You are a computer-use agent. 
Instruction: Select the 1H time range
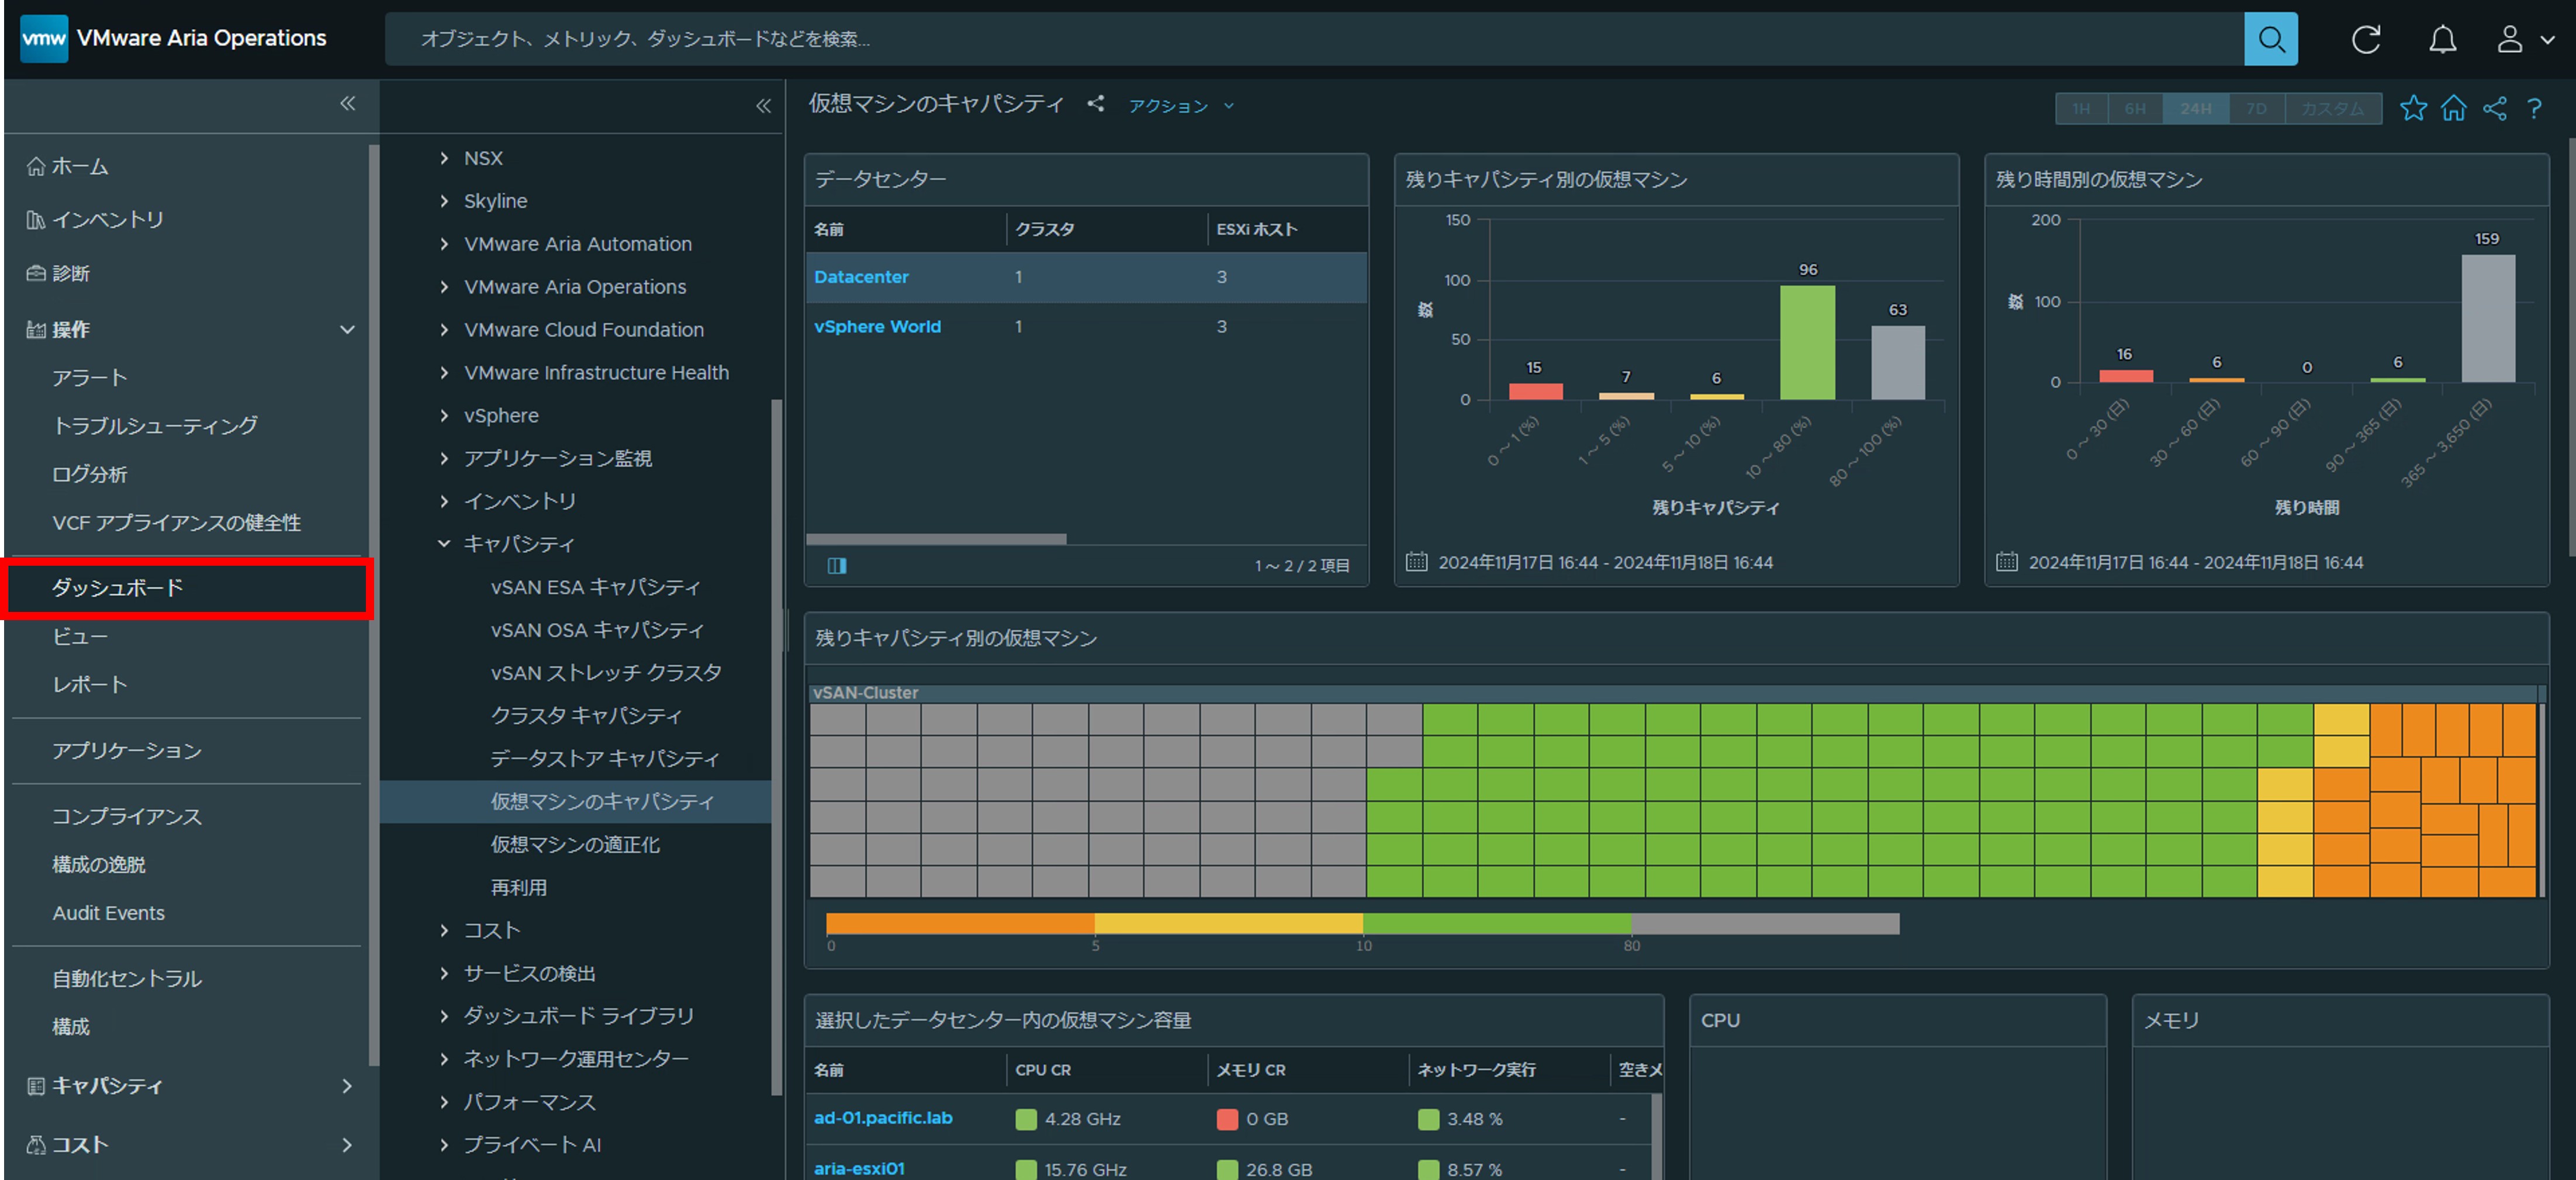[2081, 108]
